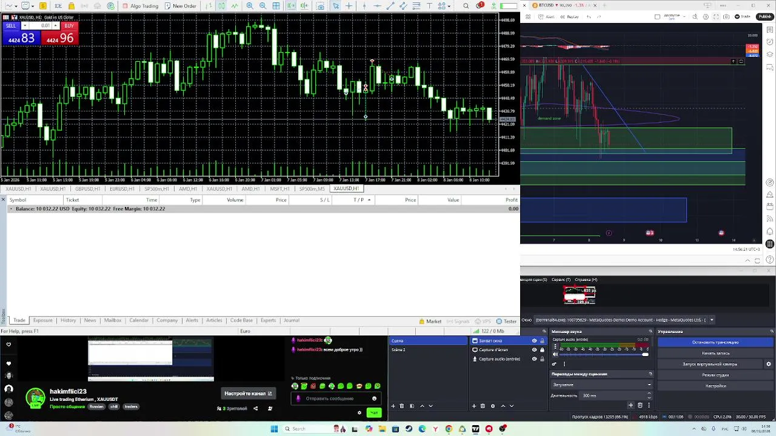Select the text label tool
Viewport: 776px width, 436px height.
(429, 6)
